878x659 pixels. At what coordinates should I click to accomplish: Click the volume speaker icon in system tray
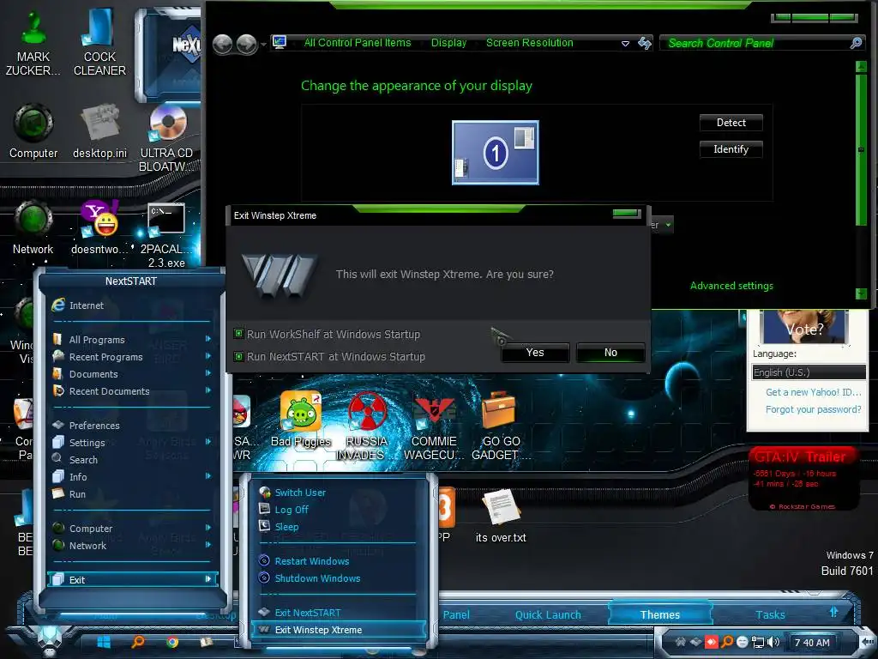[x=773, y=642]
